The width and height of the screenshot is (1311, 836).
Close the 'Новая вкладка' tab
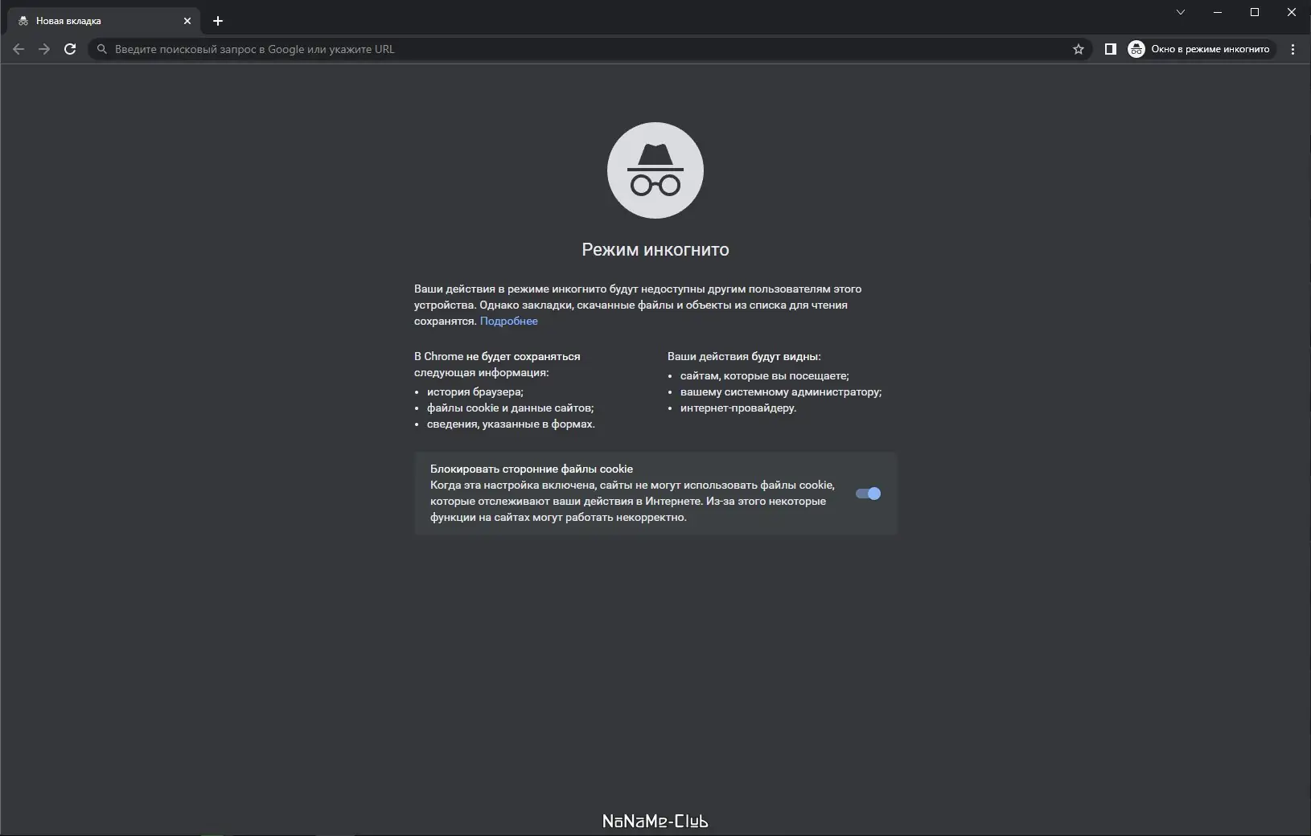pos(187,21)
